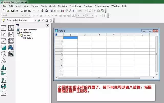Select the 3D Bar Chart icon
164x103 pixels.
[x=11, y=54]
